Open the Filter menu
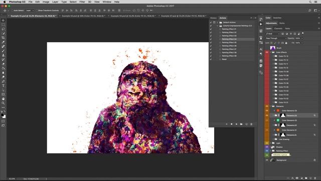321x181 pixels. tap(82, 2)
